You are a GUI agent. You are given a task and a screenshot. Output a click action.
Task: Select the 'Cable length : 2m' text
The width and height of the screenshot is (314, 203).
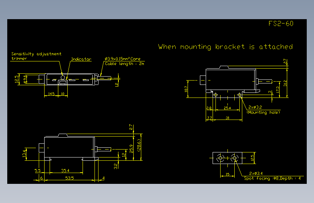coord(124,64)
